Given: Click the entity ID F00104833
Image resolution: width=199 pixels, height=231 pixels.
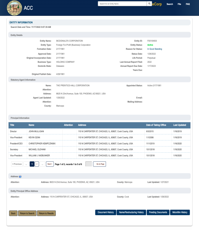Looking at the screenshot, I should [x=152, y=41].
